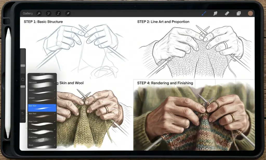Activate the Selections tool (S icon)
This screenshot has width=266, height=160.
point(58,13)
